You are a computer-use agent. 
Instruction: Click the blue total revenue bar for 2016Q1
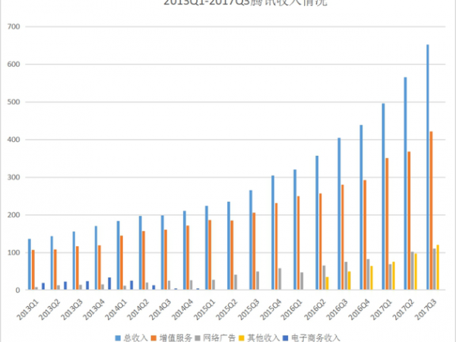coord(295,230)
